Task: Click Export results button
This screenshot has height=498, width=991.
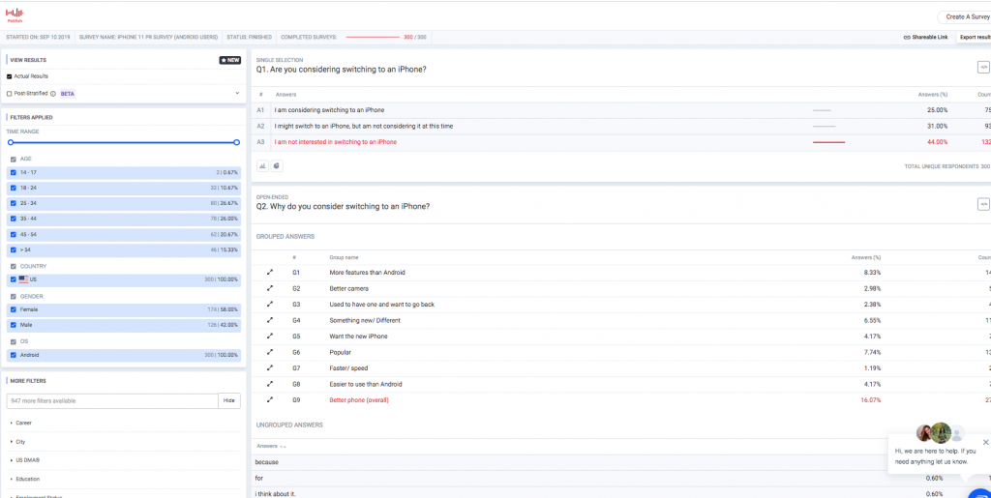Action: point(974,38)
